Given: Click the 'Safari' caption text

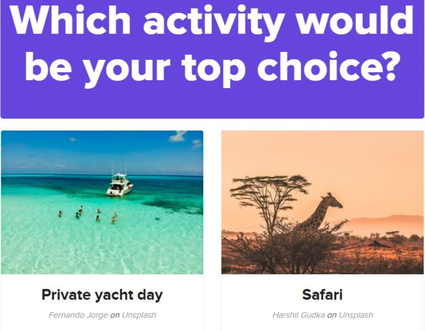Looking at the screenshot, I should [x=322, y=295].
